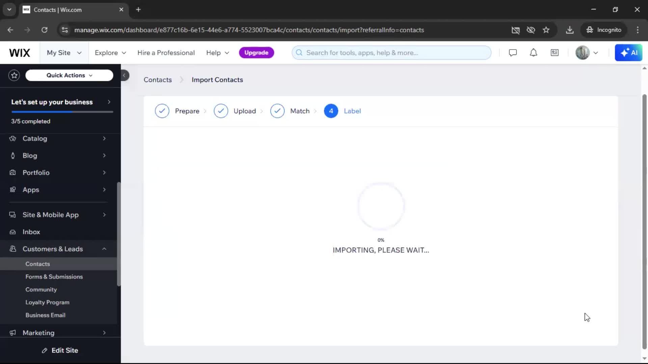Click the Prepare step
Screen dimensions: 648x364
(177, 111)
